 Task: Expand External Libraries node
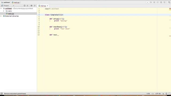(x=1, y=16)
